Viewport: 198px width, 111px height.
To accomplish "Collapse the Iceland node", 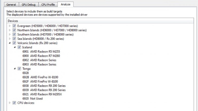I will click(x=15, y=47).
